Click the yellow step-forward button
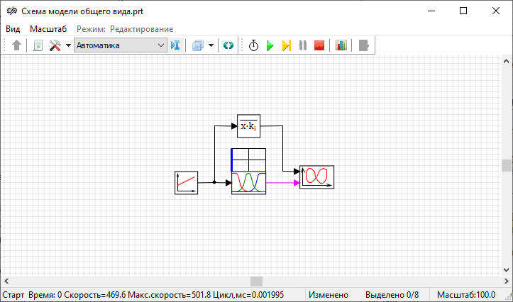This screenshot has height=302, width=513. pyautogui.click(x=286, y=45)
